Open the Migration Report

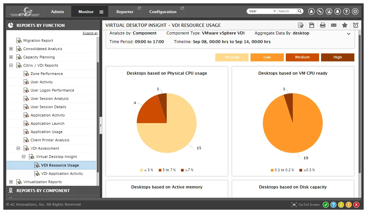coord(38,40)
